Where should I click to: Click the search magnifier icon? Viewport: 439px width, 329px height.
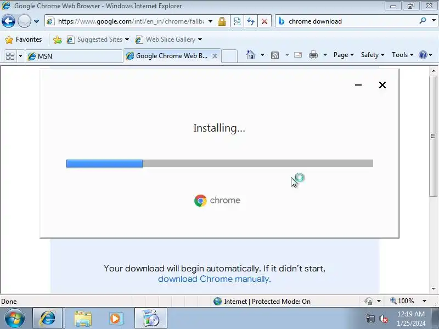423,21
